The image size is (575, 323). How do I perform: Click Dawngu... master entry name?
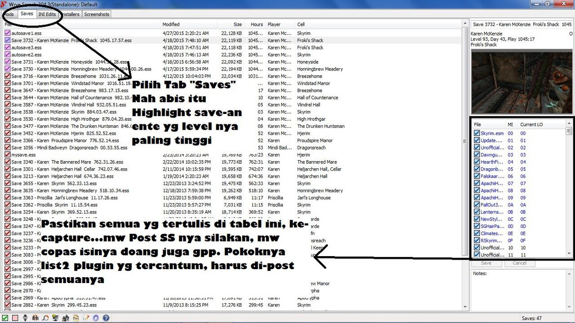tap(492, 155)
